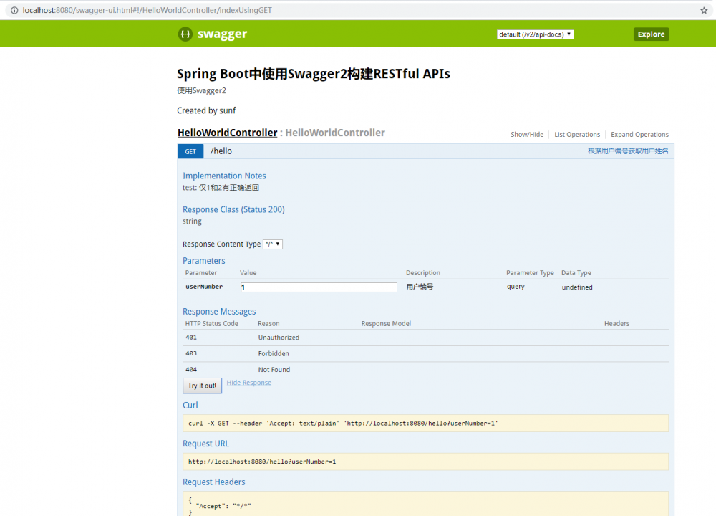The height and width of the screenshot is (516, 716).
Task: Click Expand Operations link
Action: [639, 134]
